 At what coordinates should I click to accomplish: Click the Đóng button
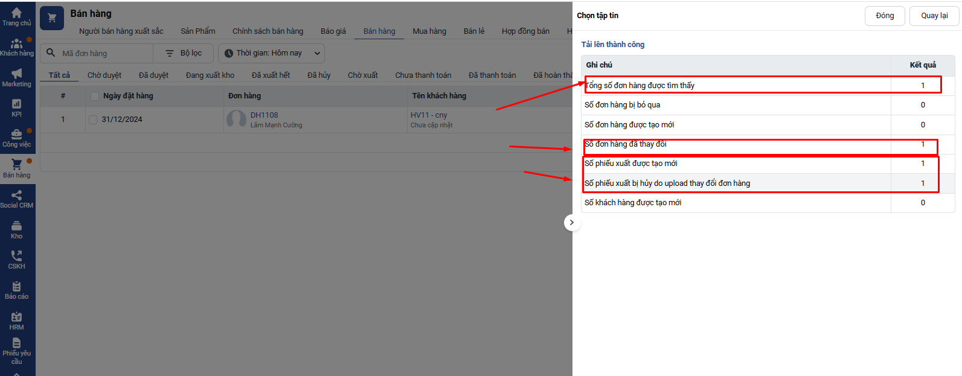point(884,16)
